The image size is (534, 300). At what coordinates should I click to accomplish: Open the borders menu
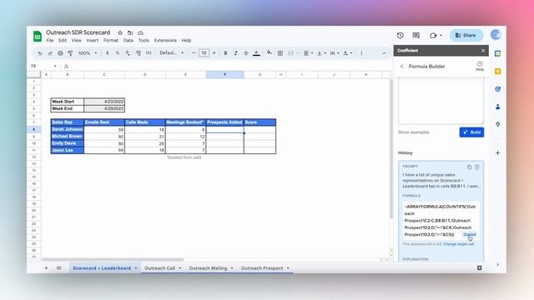click(280, 53)
